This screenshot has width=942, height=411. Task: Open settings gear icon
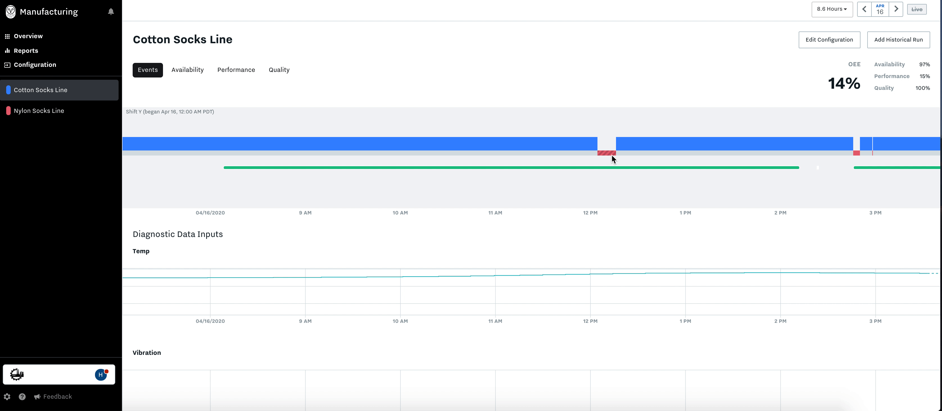7,397
